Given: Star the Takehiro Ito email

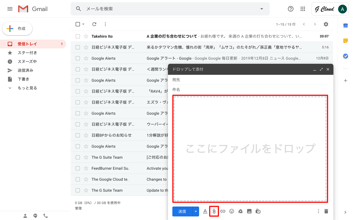Looking at the screenshot, I should click(86, 36).
